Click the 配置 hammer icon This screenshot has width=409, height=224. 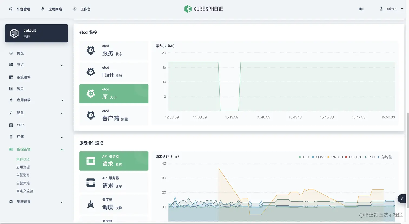[x=11, y=113]
